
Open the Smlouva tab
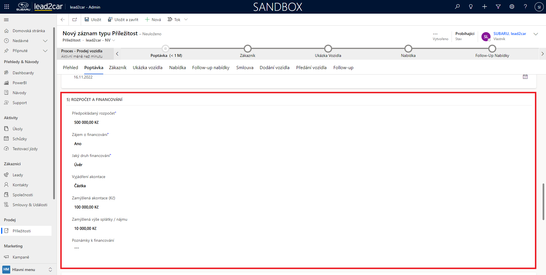tap(245, 68)
